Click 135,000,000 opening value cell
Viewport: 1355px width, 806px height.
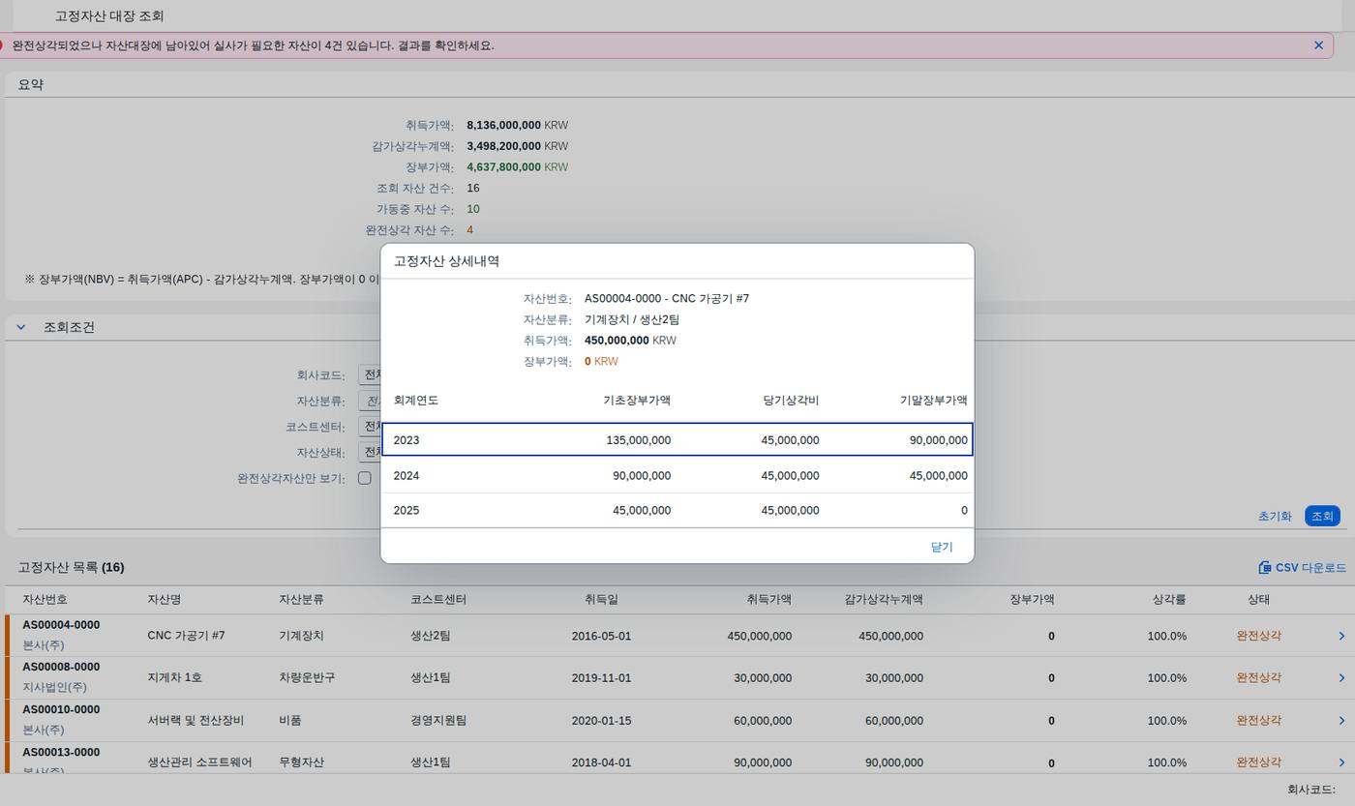[x=638, y=440]
